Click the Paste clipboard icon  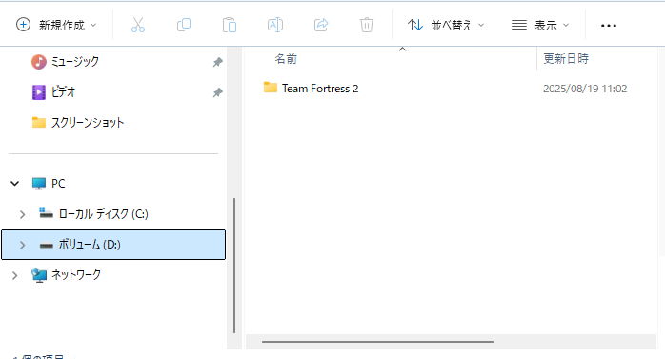(x=230, y=25)
